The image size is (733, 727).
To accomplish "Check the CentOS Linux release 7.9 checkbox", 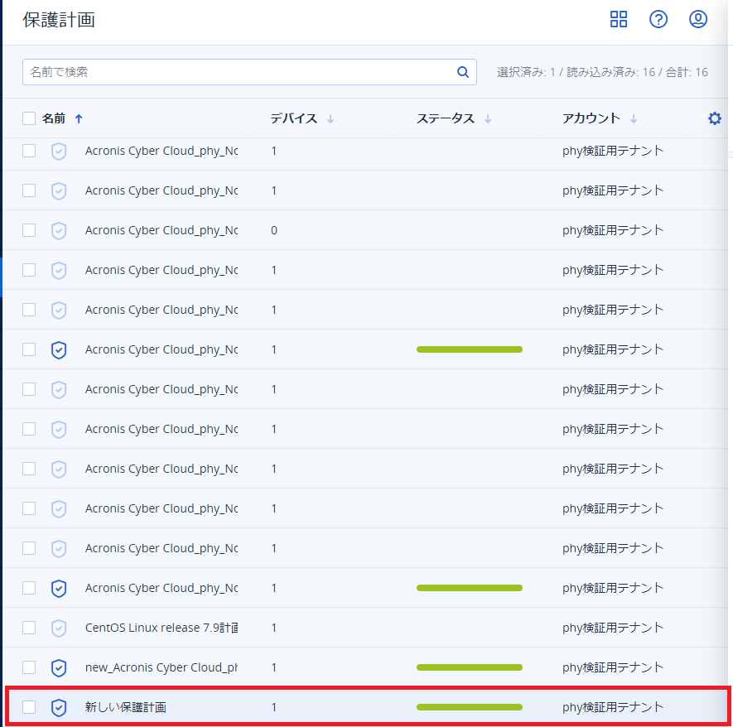I will (x=29, y=628).
